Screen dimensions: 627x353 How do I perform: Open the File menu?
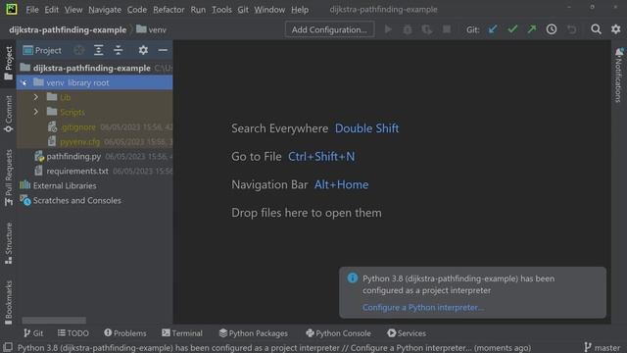point(32,9)
